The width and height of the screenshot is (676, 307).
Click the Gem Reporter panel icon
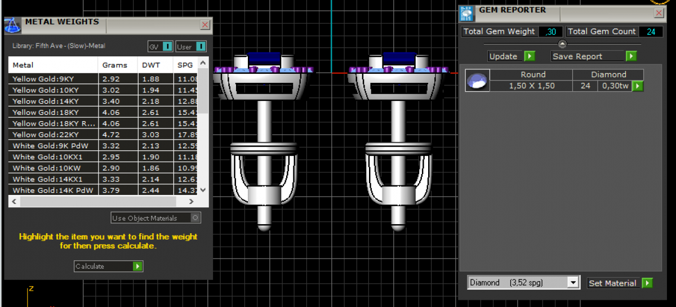point(466,14)
